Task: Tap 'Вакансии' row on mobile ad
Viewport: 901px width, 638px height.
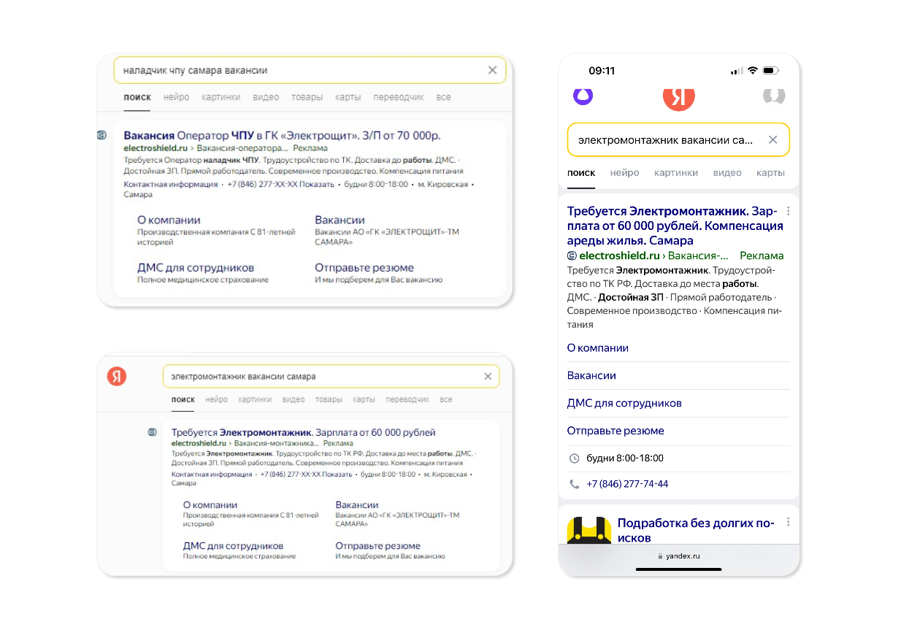Action: point(678,376)
